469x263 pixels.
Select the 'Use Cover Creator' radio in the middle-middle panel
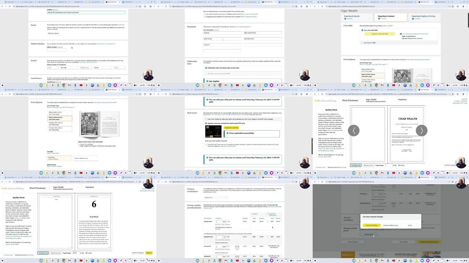coord(206,119)
